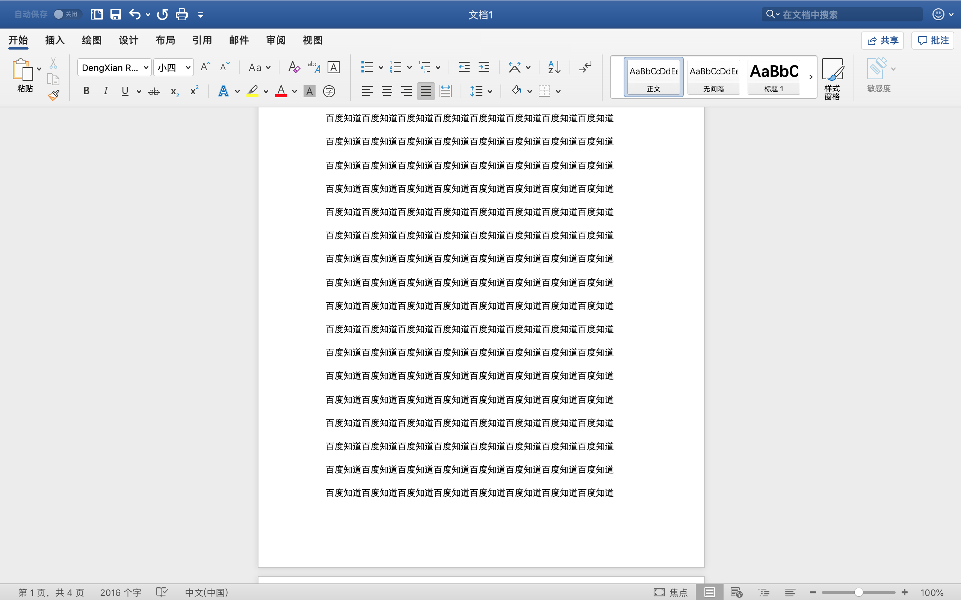
Task: Open the customize quick access toolbar dropdown
Action: [x=201, y=15]
